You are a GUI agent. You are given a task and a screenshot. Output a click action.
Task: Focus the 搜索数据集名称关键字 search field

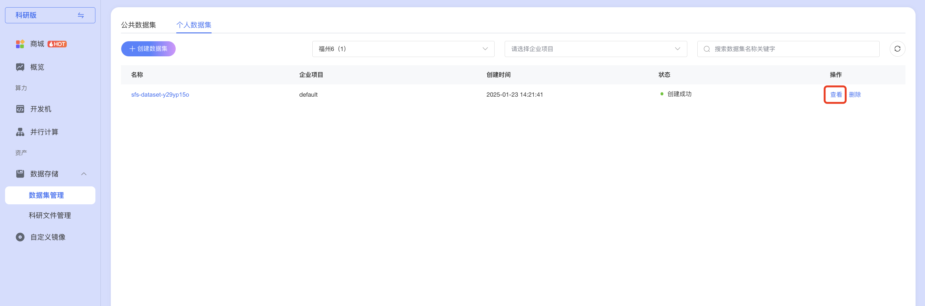click(788, 49)
